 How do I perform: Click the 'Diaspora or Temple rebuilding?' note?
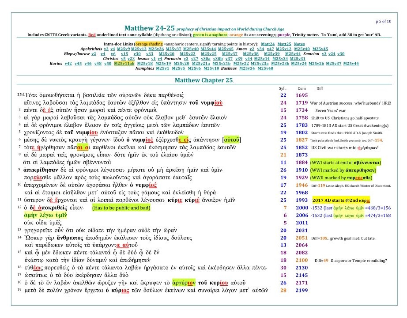(x=359, y=260)
